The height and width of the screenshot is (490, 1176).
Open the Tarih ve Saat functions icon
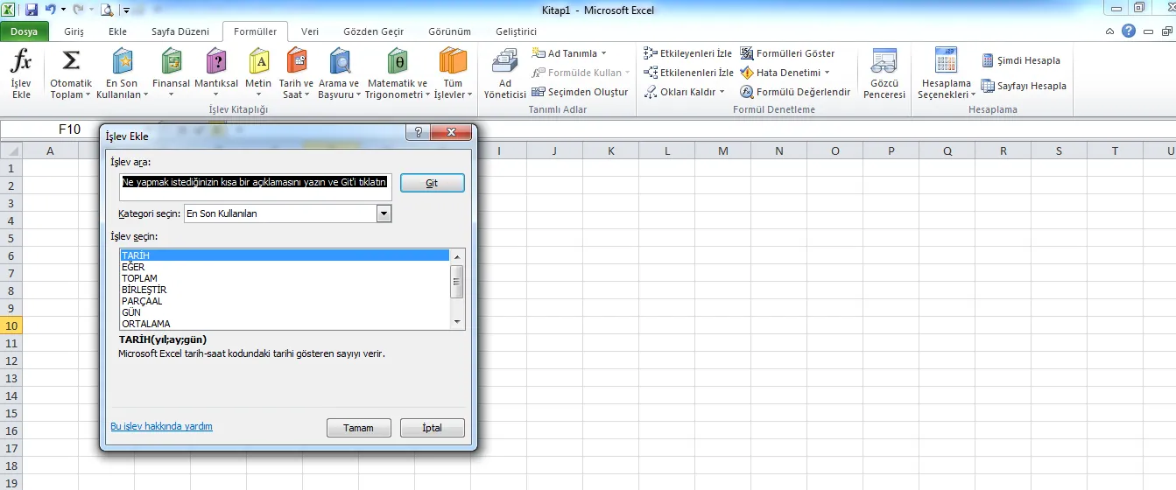[x=296, y=63]
